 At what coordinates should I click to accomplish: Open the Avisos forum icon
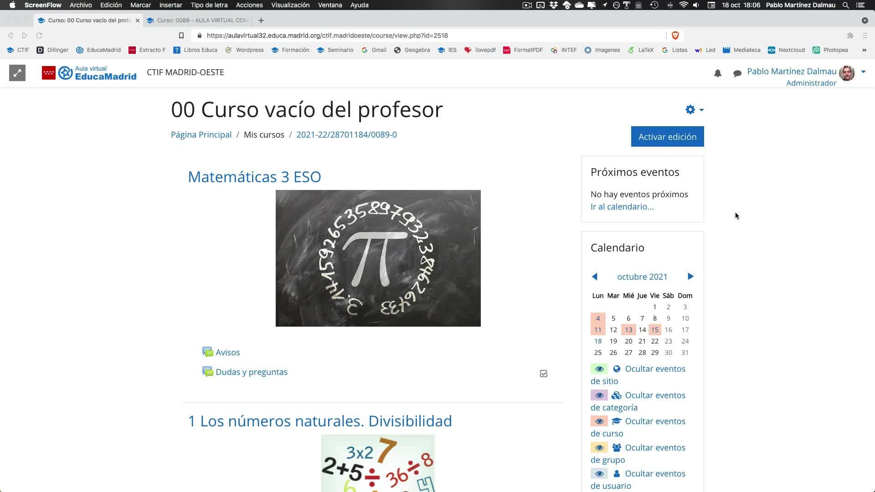[208, 352]
